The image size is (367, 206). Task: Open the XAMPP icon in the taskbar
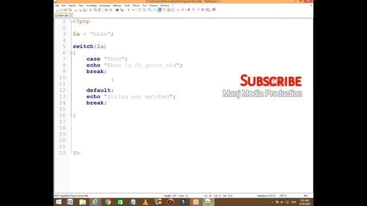tap(196, 202)
